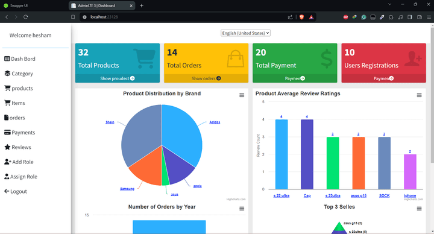
Task: Click the orders file icon in sidebar
Action: [7, 118]
